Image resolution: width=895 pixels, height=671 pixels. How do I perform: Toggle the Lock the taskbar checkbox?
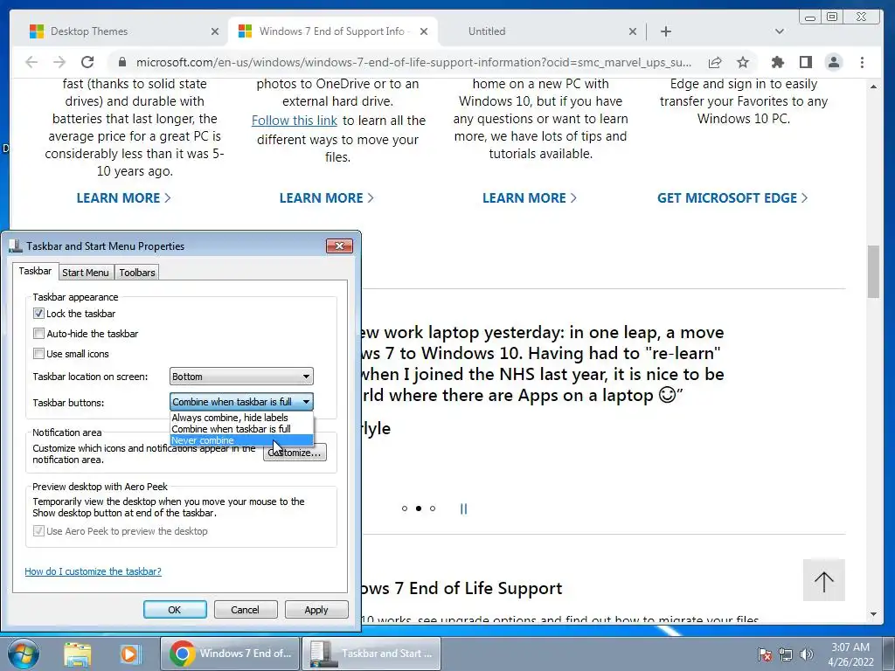(x=38, y=314)
